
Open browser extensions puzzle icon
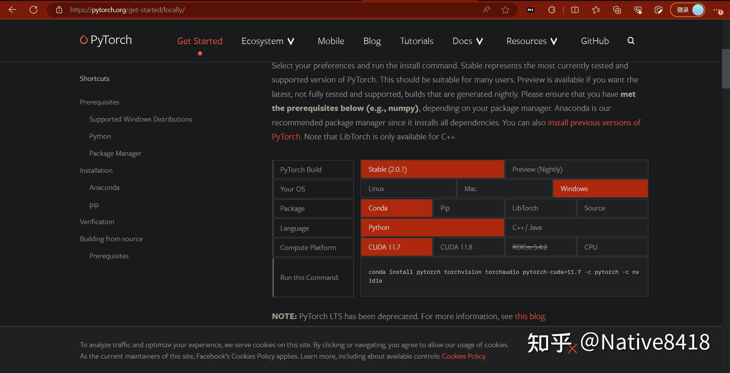551,10
